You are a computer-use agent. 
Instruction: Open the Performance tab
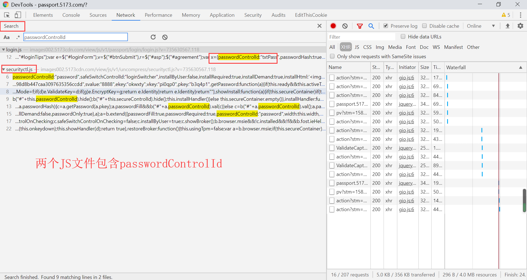tap(158, 15)
